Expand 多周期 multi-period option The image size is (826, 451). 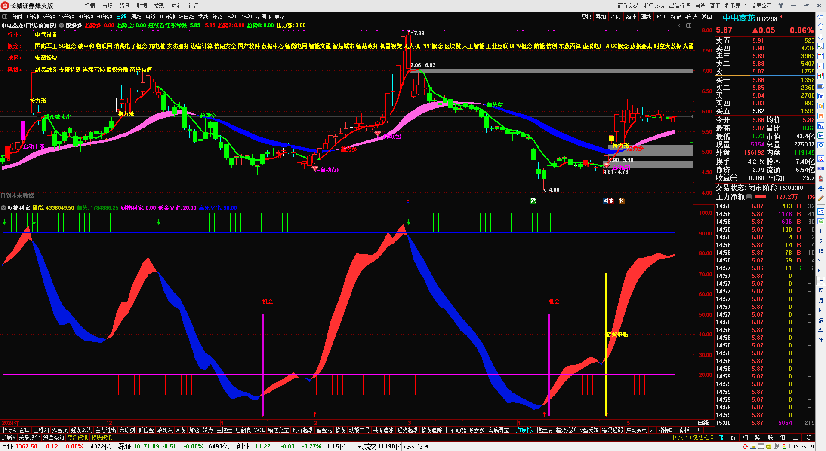click(263, 17)
